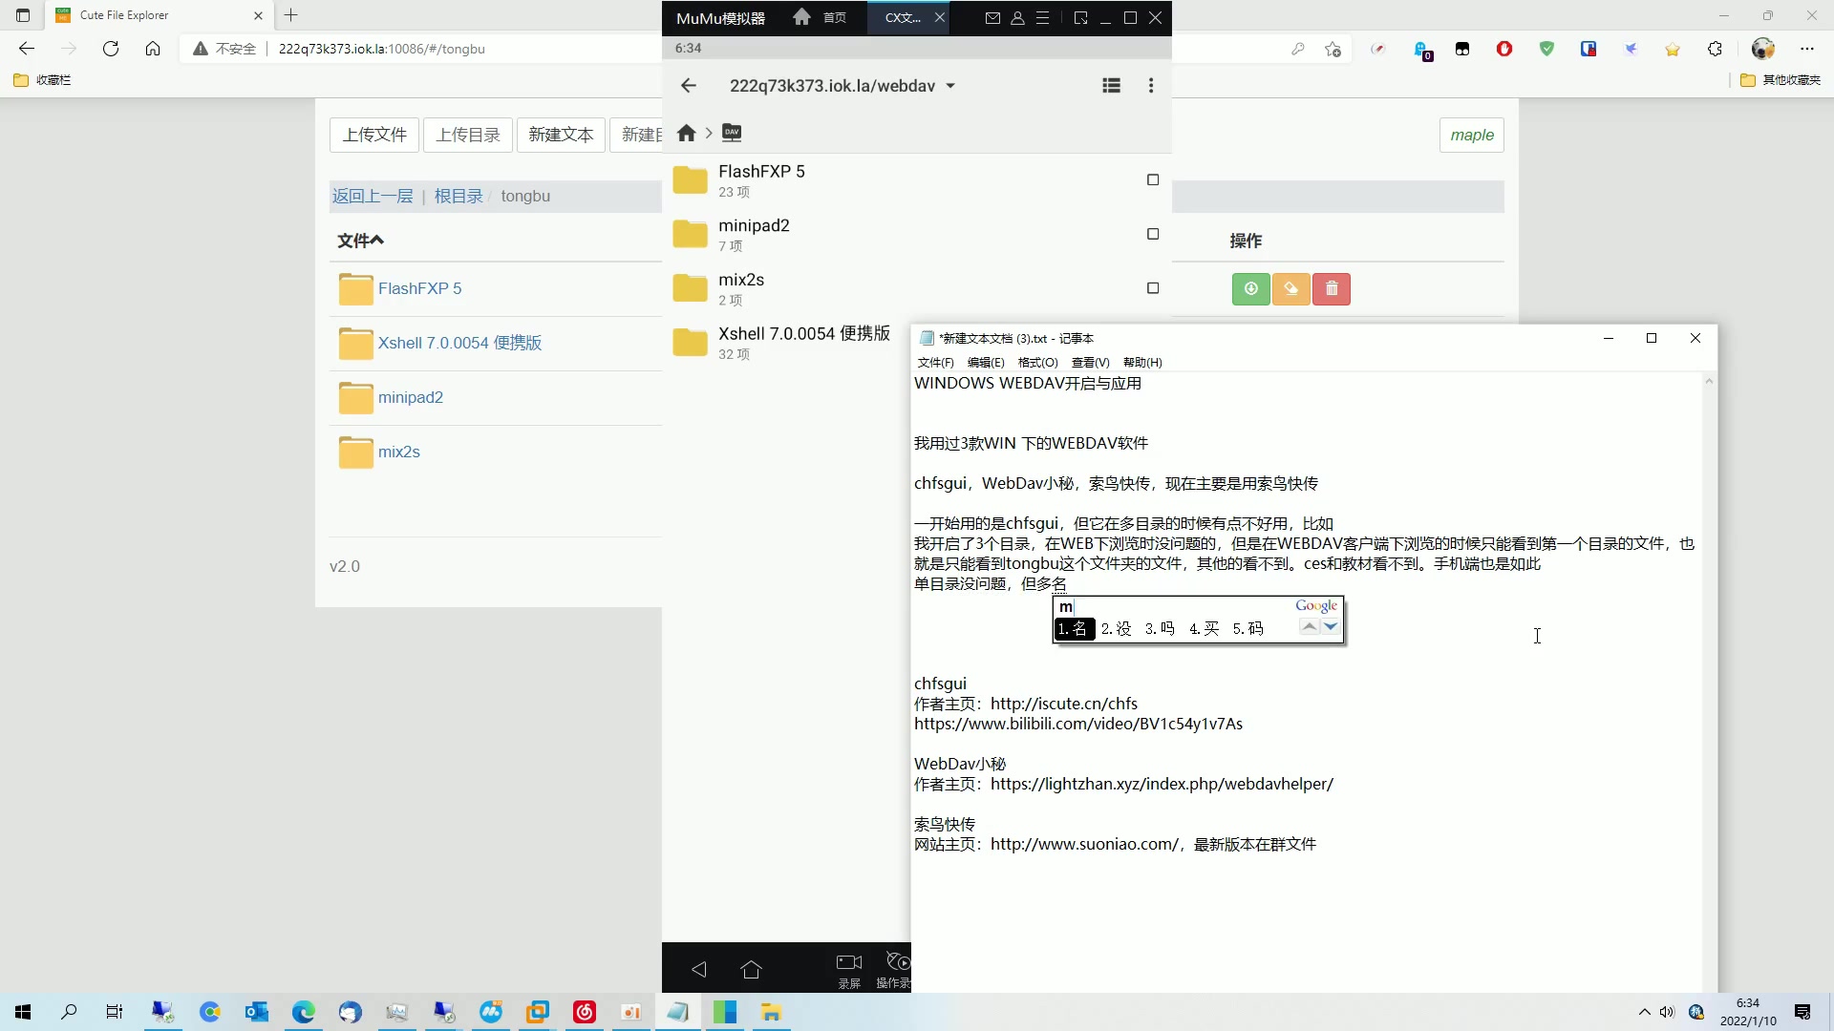Click 上传目录 upload directory button
Screen dimensions: 1834x1031
(x=468, y=135)
